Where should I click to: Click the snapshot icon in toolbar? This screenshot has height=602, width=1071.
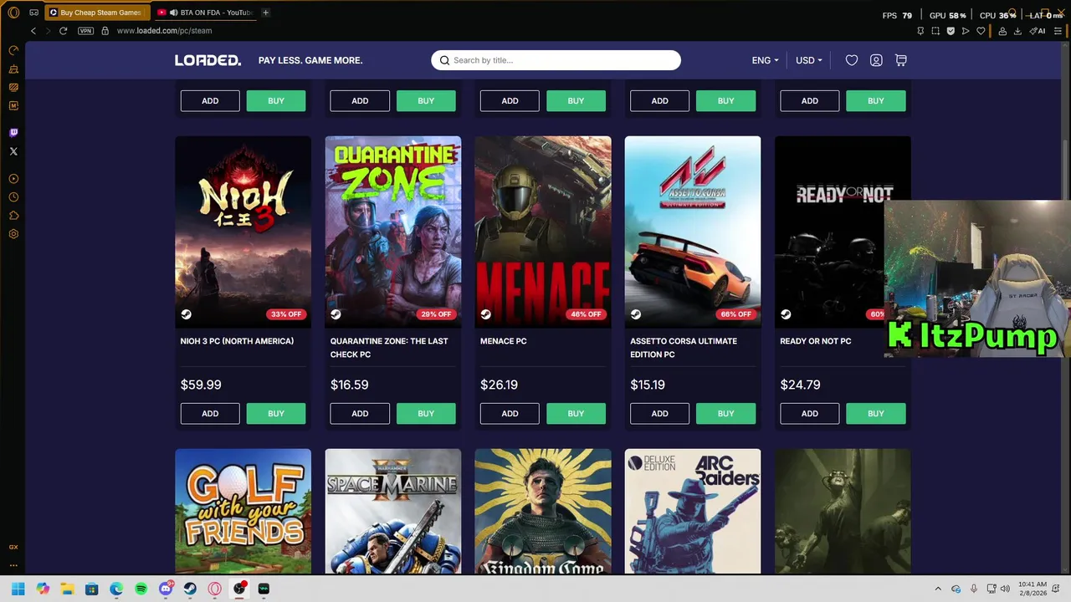click(x=935, y=31)
